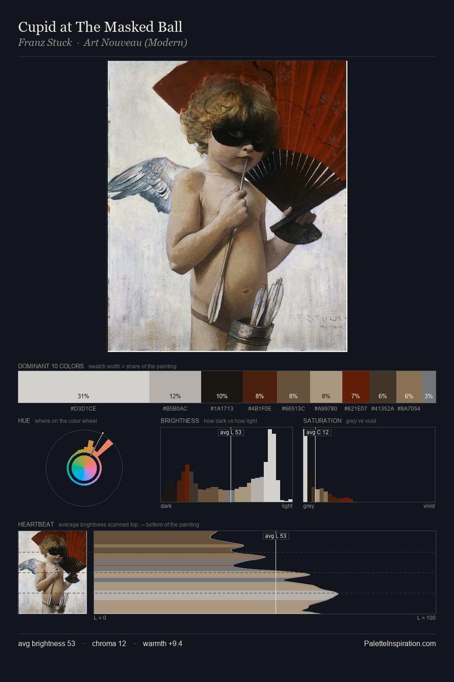Viewport: 454px width, 682px height.
Task: Click the '#621E07' hex code label
Action: click(356, 409)
